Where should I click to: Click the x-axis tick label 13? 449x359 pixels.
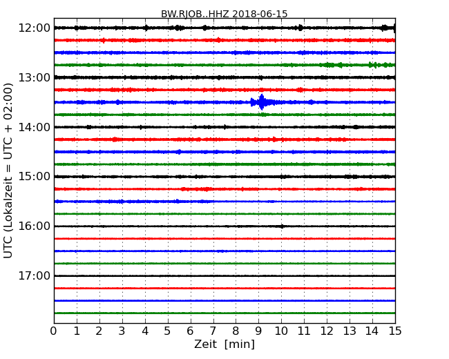point(350,331)
